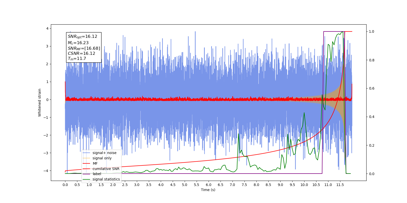Click the right y-axis tick label 0.2
This screenshot has height=203, width=407.
[372, 145]
